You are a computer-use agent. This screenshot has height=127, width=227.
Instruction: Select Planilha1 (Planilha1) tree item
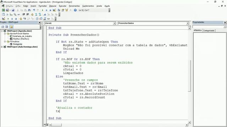(x=21, y=39)
